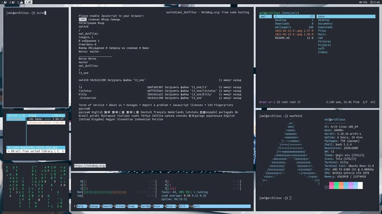Click the 21:48 clock in status bar

pyautogui.click(x=375, y=2)
